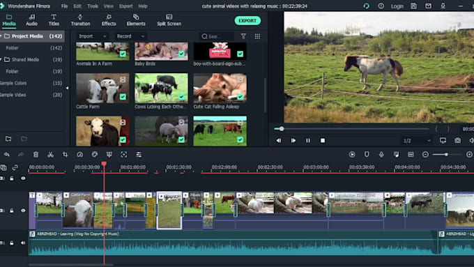Lock the audio track
The image size is (474, 267).
(x=11, y=243)
